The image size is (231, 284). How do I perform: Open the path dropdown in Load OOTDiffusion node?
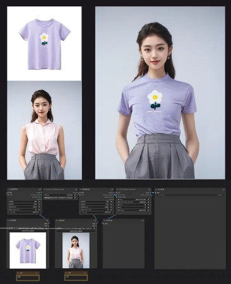tap(61, 198)
